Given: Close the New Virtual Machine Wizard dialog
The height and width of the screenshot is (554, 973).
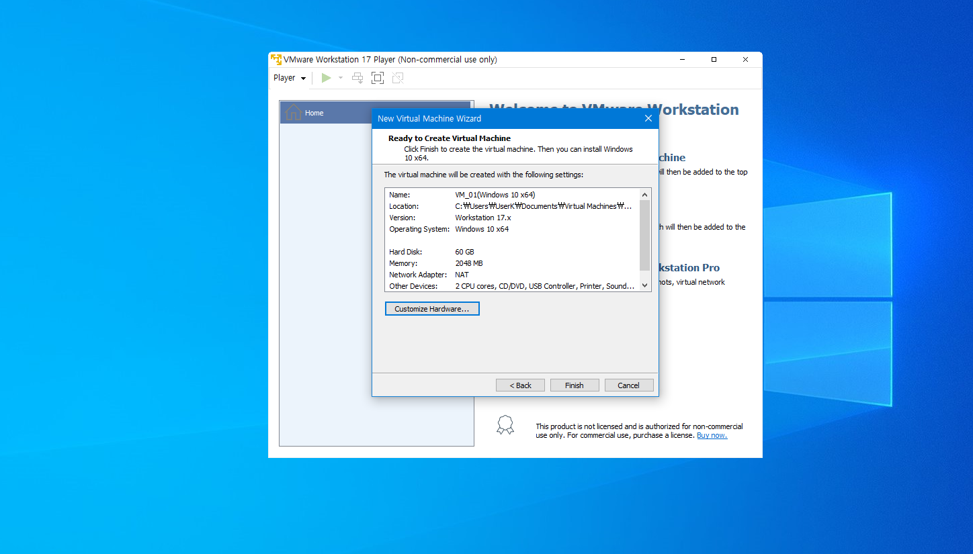Looking at the screenshot, I should point(648,118).
